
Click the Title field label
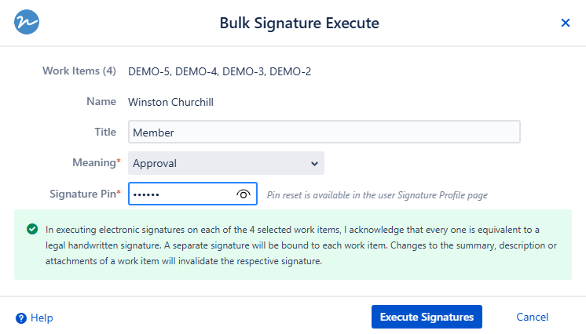tap(105, 133)
